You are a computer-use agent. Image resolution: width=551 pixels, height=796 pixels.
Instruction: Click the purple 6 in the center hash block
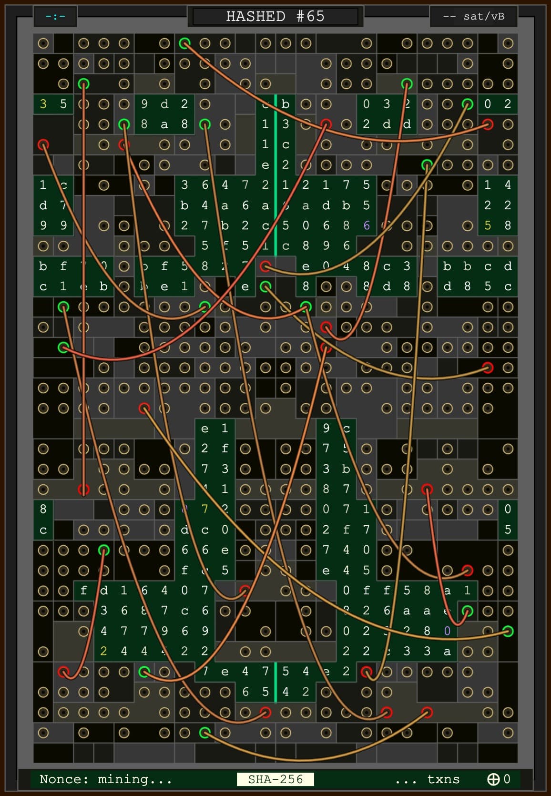tap(366, 225)
